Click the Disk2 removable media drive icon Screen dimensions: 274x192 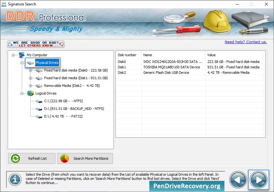(39, 86)
